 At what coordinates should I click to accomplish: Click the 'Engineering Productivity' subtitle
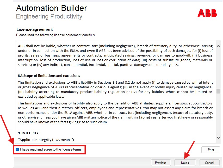pos(49,16)
